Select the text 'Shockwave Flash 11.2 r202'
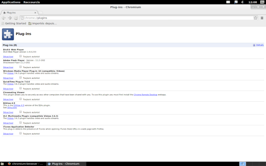Screen dimensions: 266x166 tap(17, 63)
